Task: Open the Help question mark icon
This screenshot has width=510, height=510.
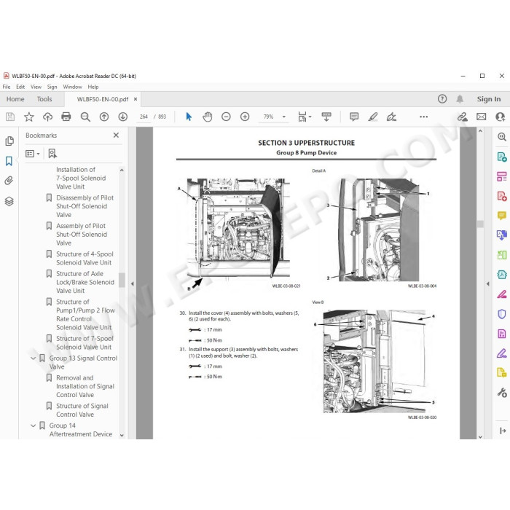Action: click(x=442, y=99)
